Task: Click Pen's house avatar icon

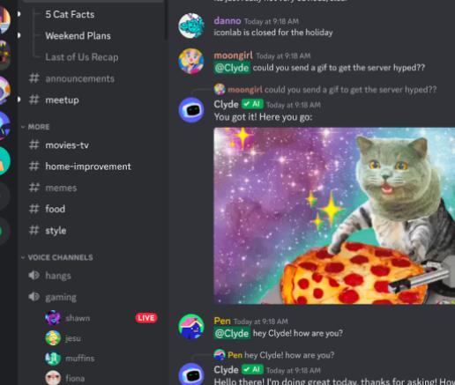Action: point(191,326)
